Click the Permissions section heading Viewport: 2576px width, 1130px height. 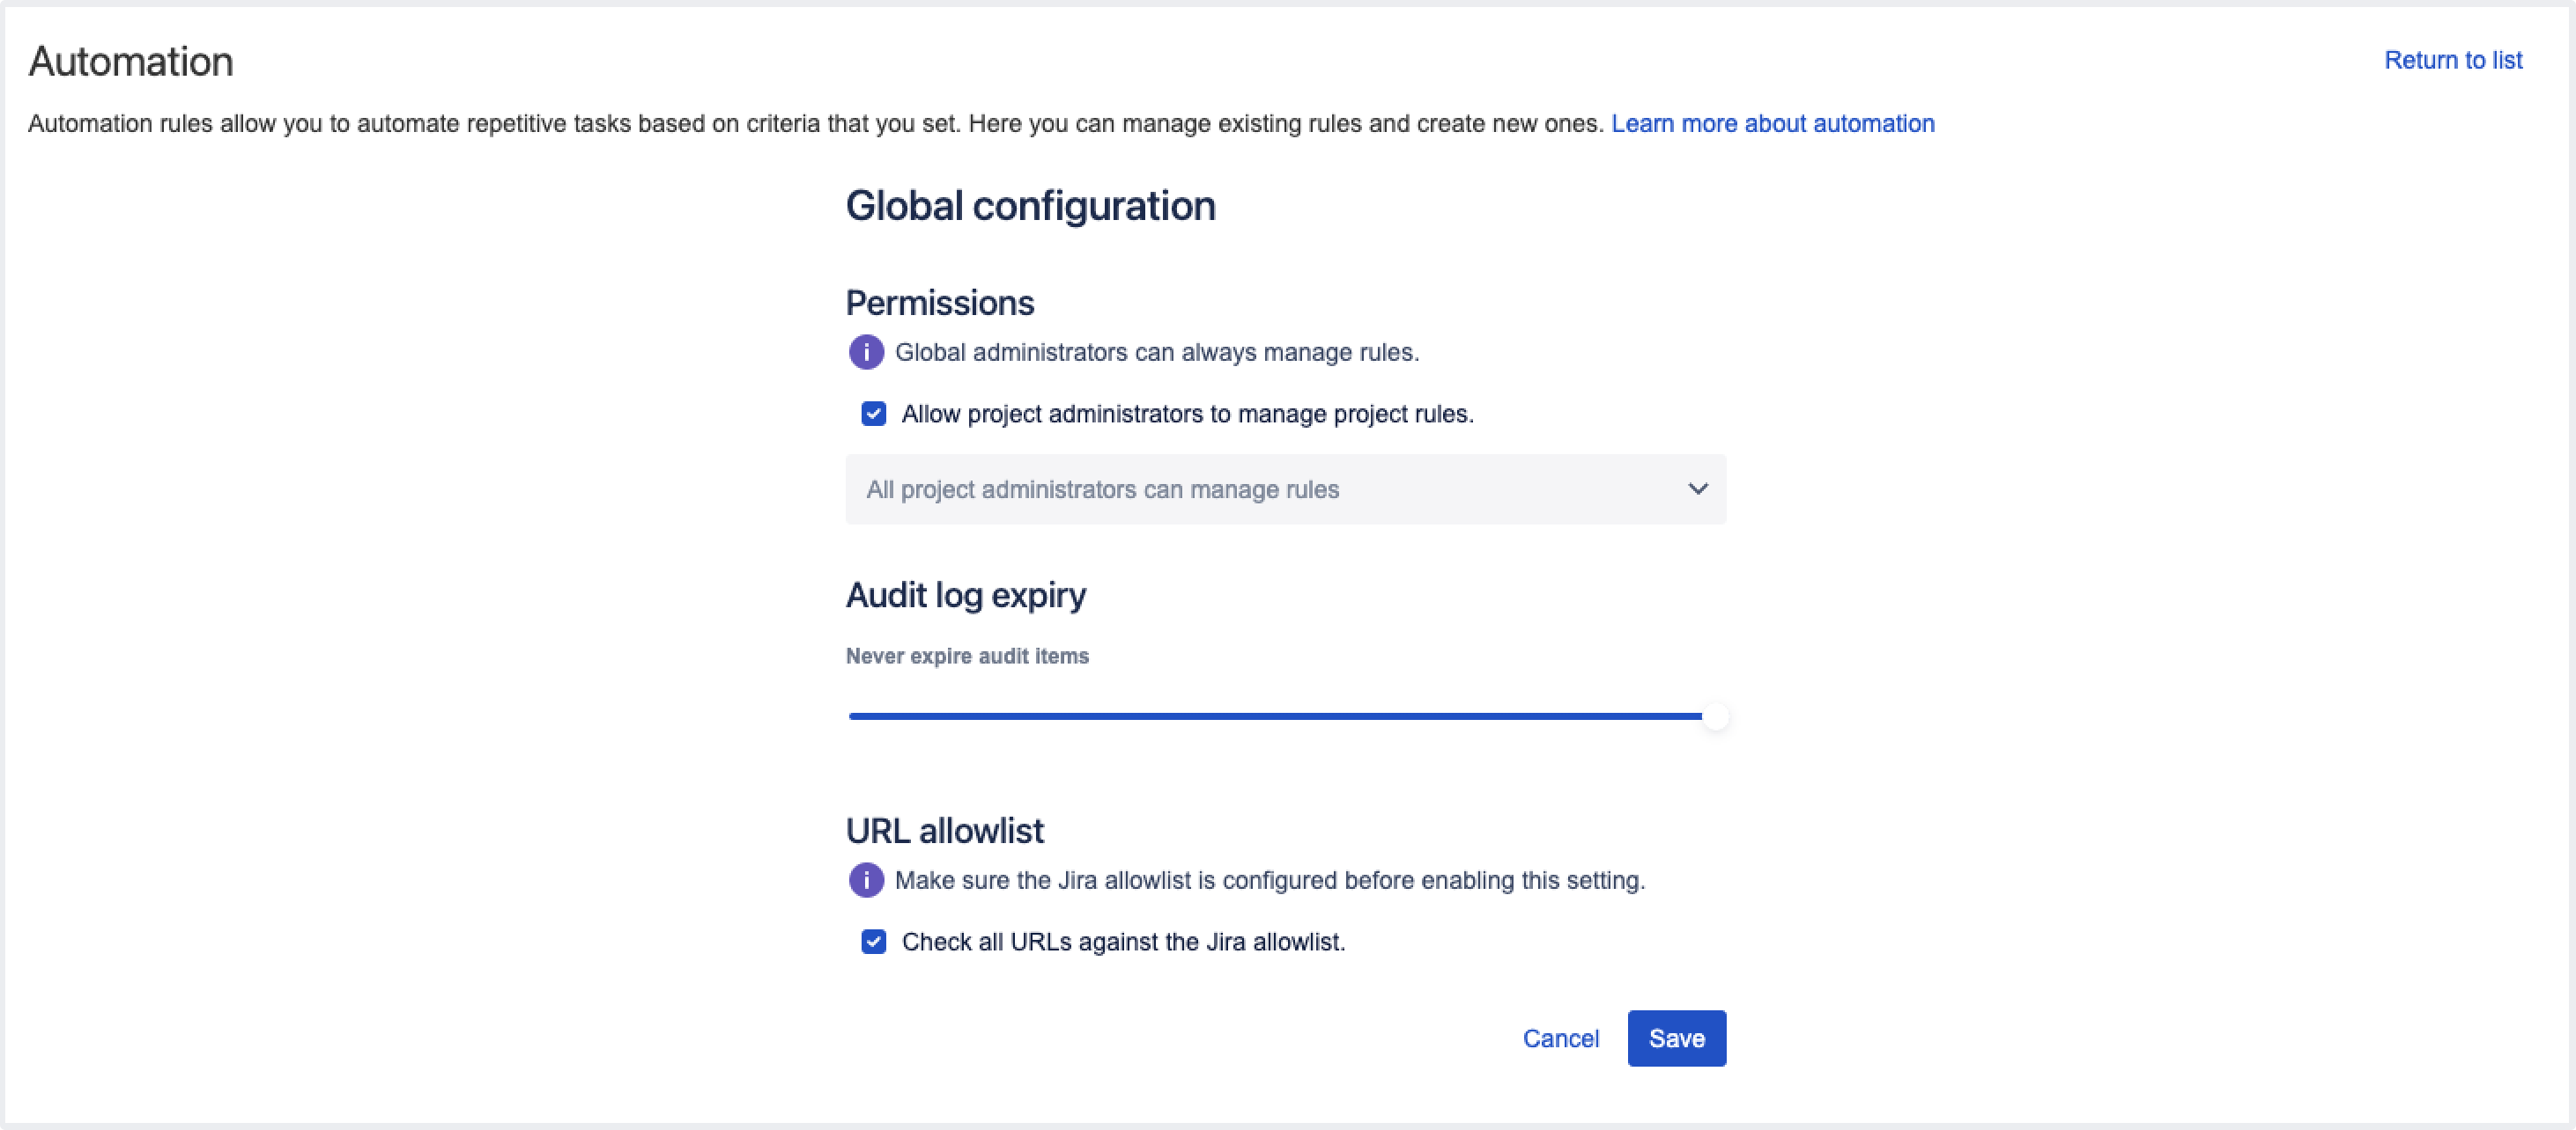939,303
